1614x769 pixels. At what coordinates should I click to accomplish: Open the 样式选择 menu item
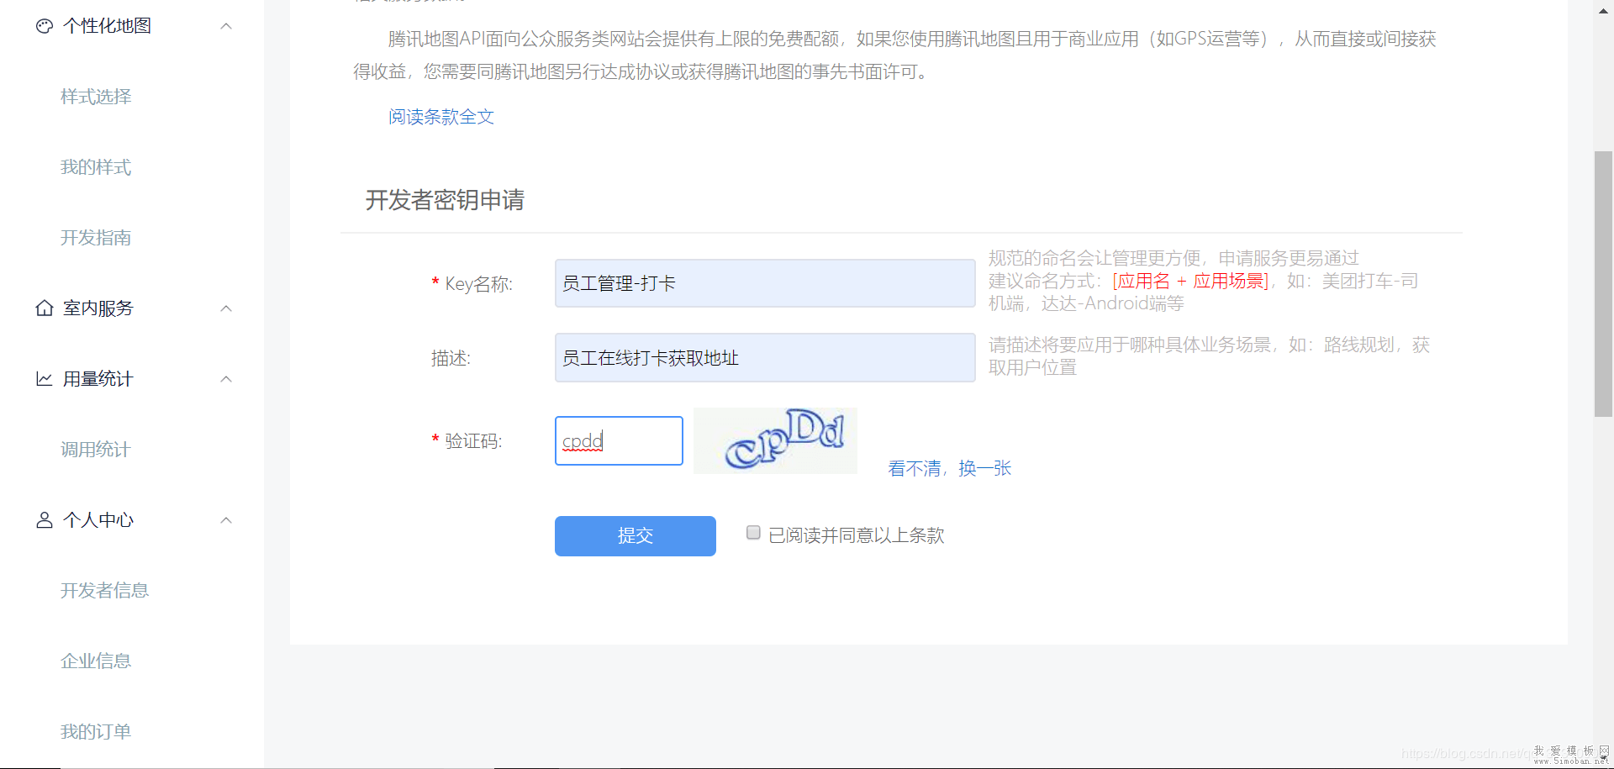96,97
